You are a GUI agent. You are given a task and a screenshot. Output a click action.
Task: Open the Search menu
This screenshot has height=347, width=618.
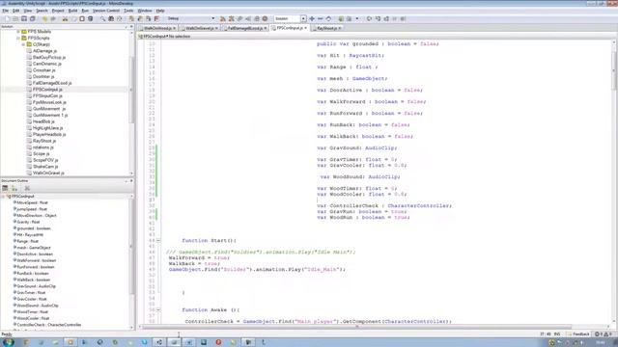[x=42, y=11]
